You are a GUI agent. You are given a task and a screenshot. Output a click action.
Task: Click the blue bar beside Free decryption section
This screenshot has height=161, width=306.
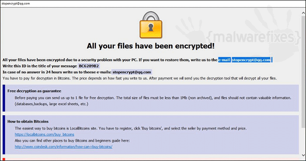(x=4, y=98)
